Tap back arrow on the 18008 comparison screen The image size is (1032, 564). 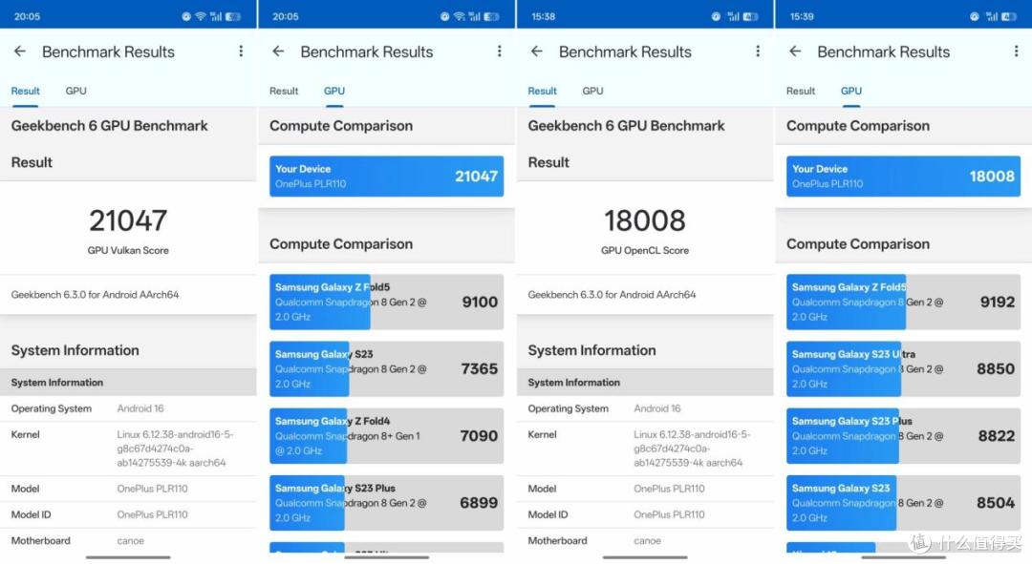coord(795,52)
